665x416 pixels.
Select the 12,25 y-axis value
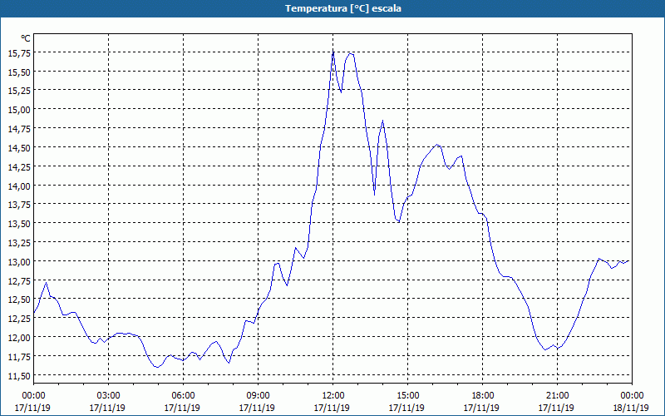[19, 319]
